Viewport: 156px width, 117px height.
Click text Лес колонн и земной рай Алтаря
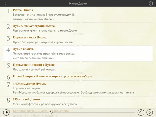tap(34, 70)
